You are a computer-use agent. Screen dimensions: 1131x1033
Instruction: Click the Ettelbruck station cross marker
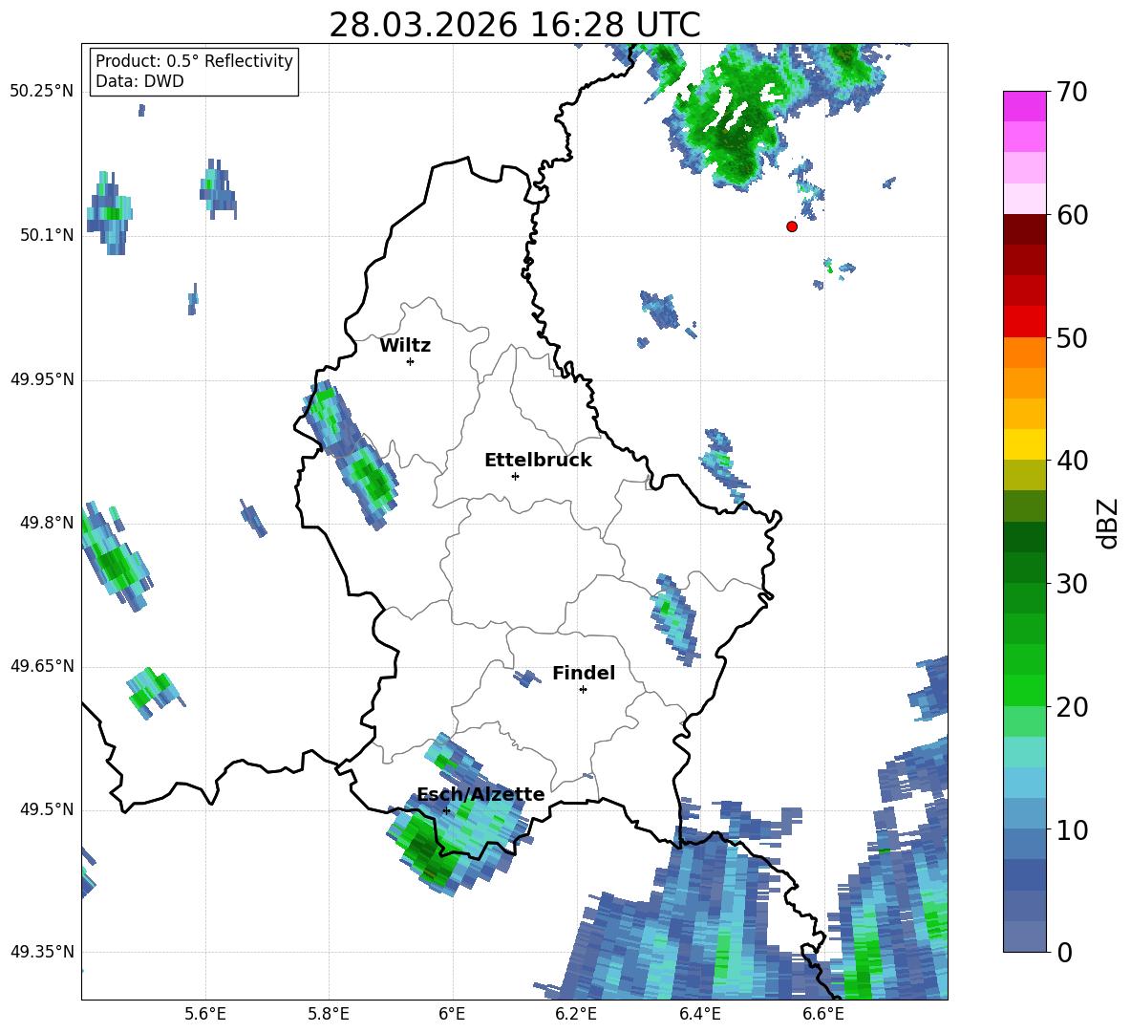tap(515, 476)
